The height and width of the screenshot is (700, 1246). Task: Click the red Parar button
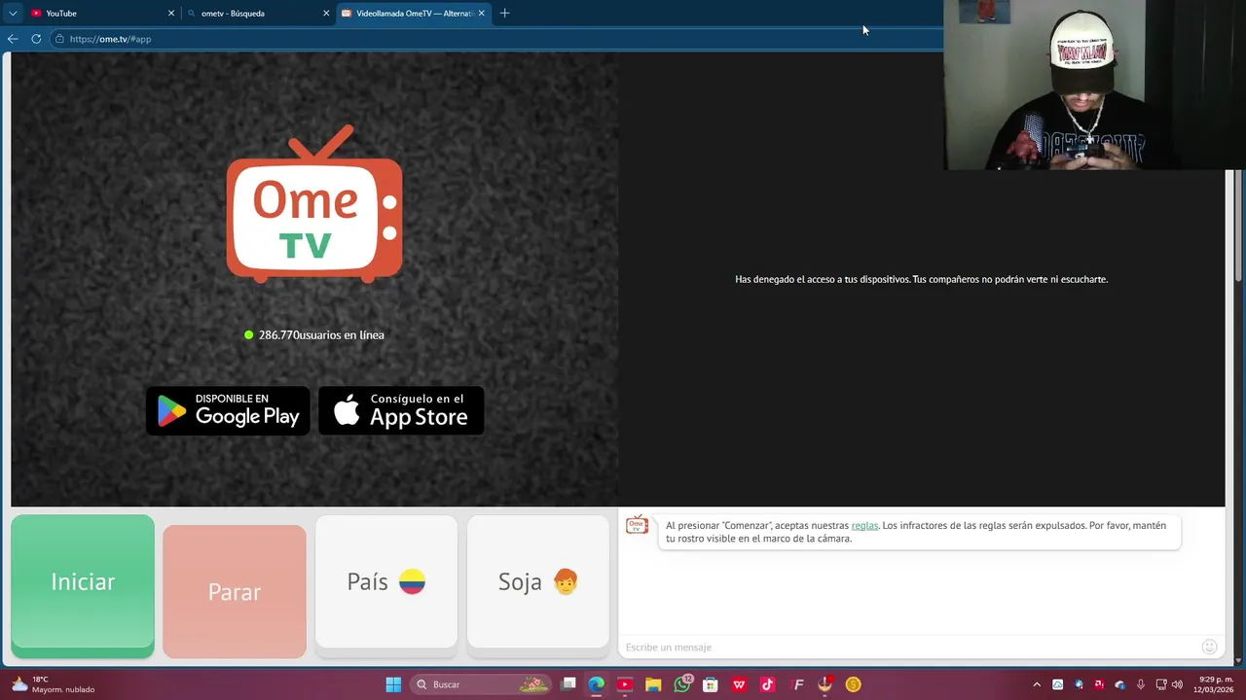click(x=235, y=591)
